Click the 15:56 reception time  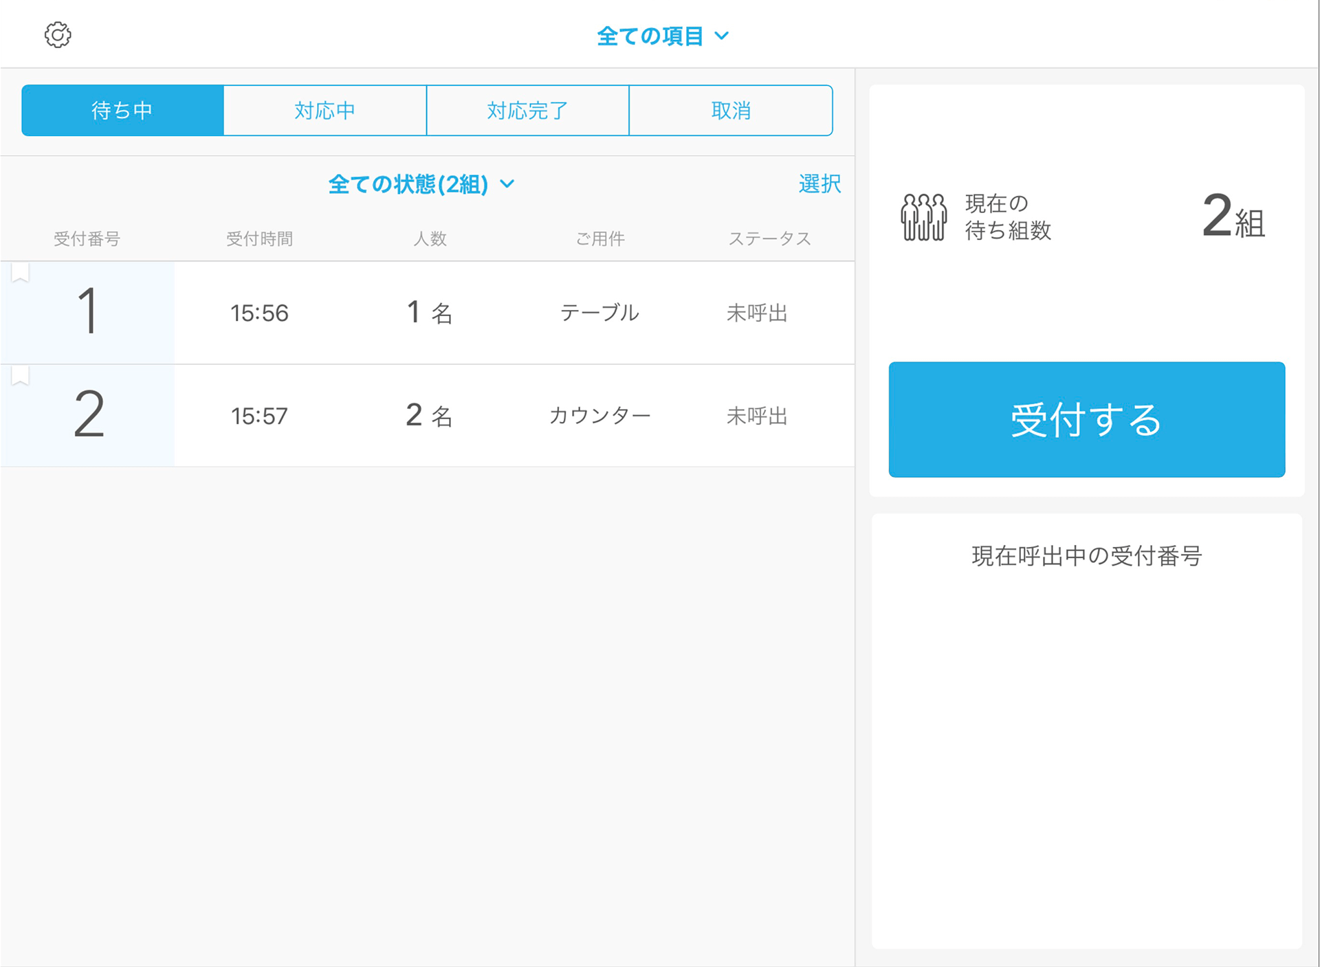[259, 313]
